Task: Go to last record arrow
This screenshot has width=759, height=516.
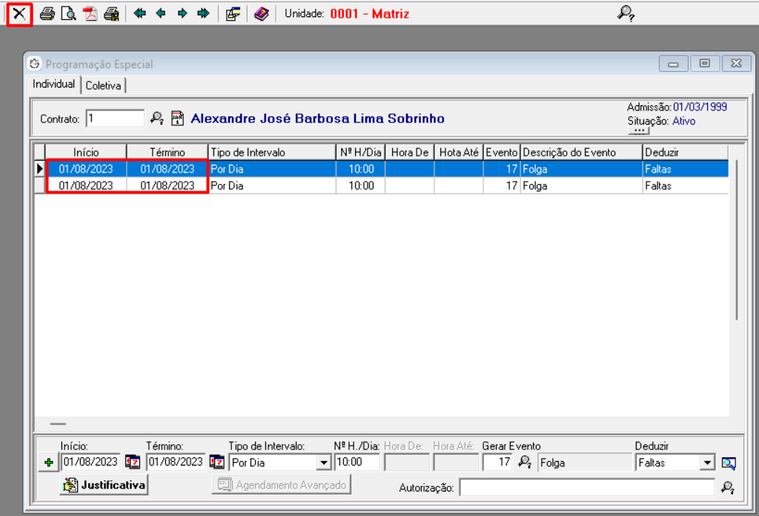Action: (203, 14)
